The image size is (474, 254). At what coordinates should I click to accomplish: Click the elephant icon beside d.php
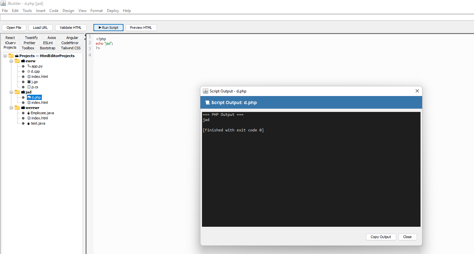coord(29,97)
